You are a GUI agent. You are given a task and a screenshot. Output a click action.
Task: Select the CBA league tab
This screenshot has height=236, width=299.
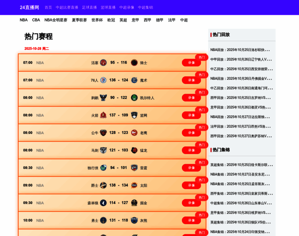(36, 20)
